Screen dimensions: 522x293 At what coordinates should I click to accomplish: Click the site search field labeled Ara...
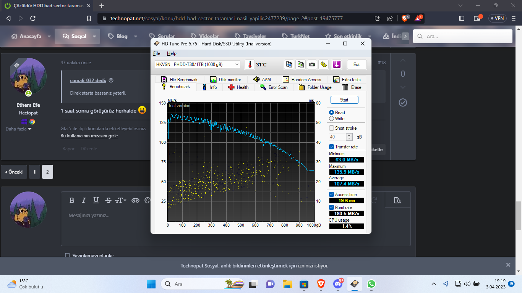(x=463, y=36)
